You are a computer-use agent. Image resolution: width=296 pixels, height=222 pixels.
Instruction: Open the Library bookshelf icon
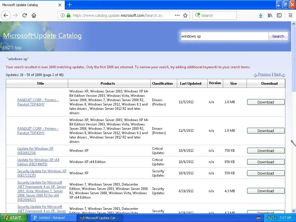(270, 15)
